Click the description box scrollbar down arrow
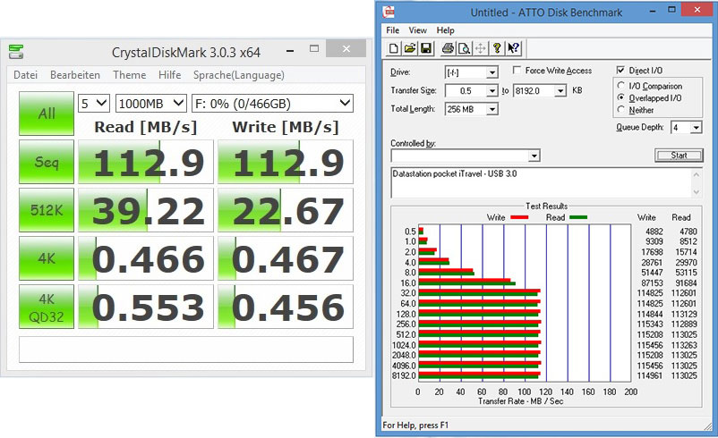The height and width of the screenshot is (438, 718). point(696,192)
